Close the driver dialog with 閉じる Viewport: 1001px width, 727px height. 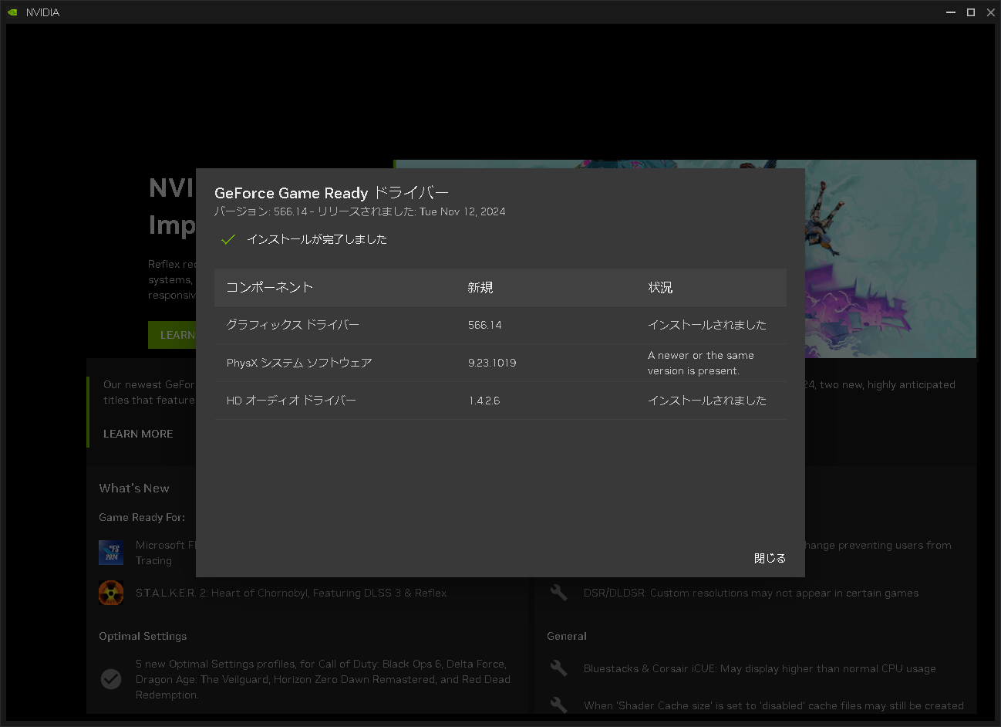click(769, 557)
